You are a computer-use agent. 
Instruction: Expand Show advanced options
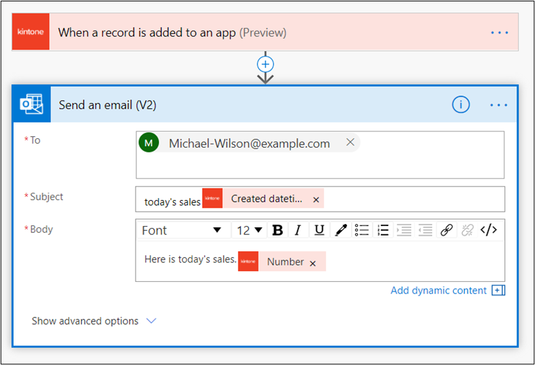93,321
